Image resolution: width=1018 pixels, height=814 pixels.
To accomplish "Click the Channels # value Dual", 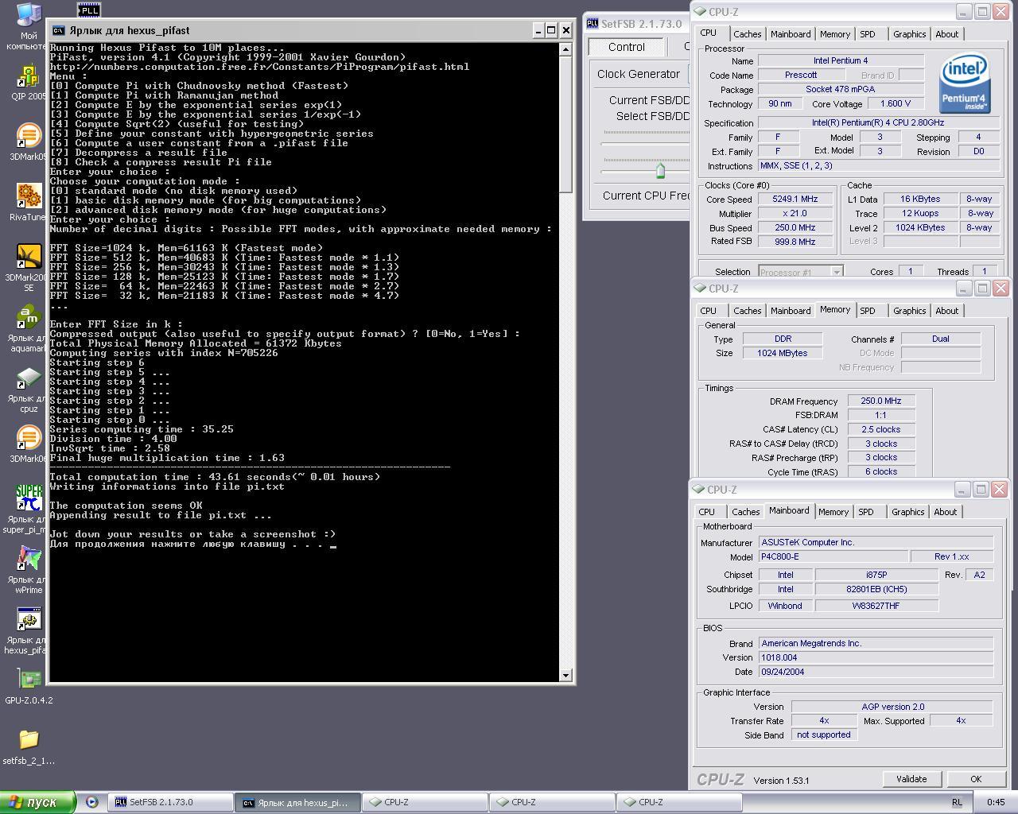I will (x=941, y=339).
